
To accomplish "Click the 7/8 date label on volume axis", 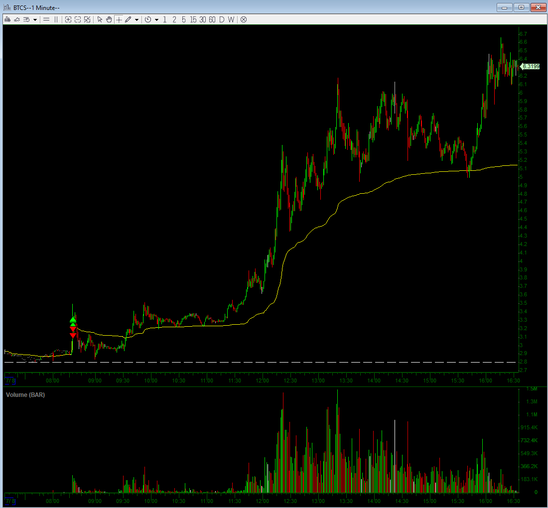I will pos(10,501).
